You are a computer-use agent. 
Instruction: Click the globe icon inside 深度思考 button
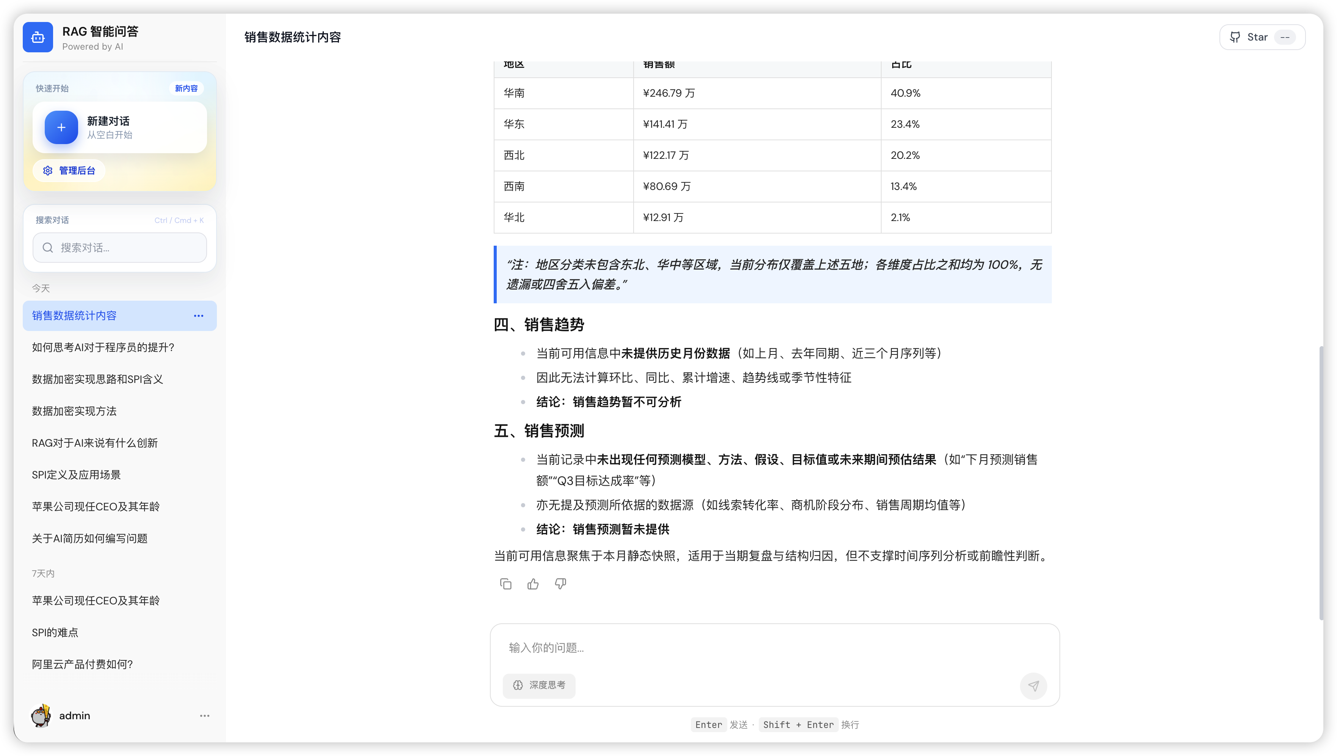pos(518,685)
